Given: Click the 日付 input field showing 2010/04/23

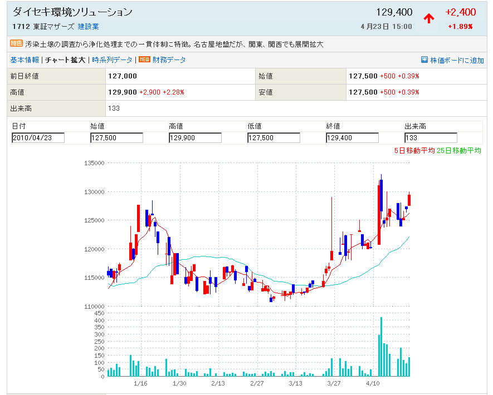Looking at the screenshot, I should [x=38, y=138].
